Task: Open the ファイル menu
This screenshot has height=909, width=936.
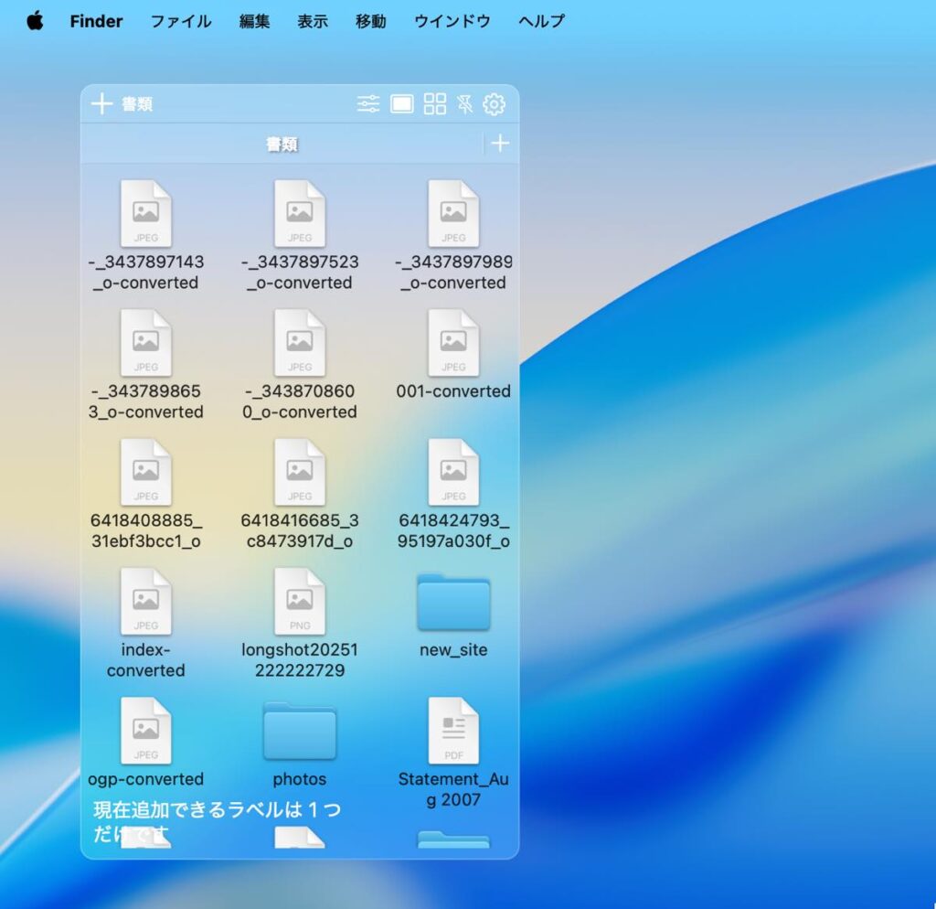Action: point(181,21)
